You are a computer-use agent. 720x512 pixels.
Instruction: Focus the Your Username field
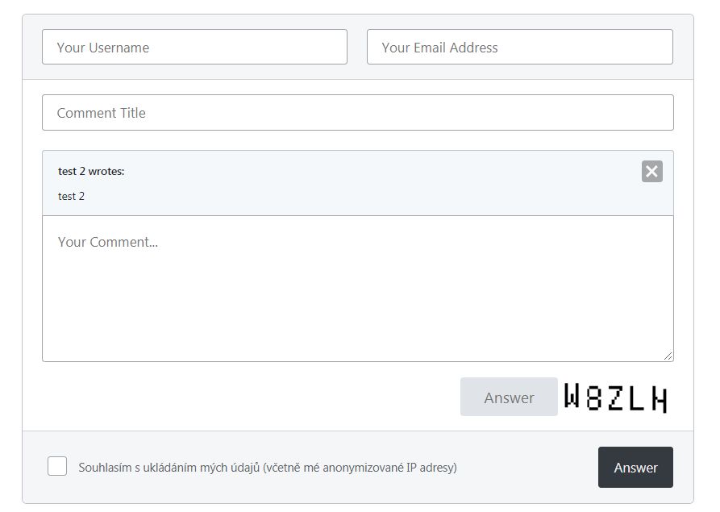(x=194, y=48)
